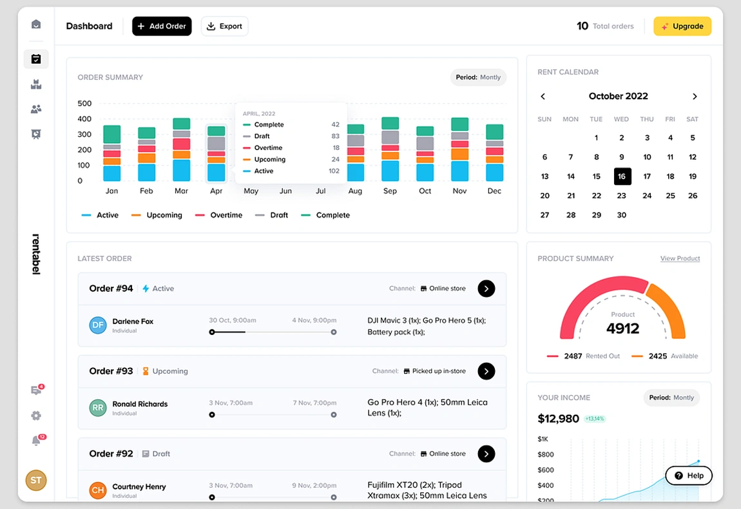Open the Period dropdown in Your Income panel

click(x=671, y=398)
